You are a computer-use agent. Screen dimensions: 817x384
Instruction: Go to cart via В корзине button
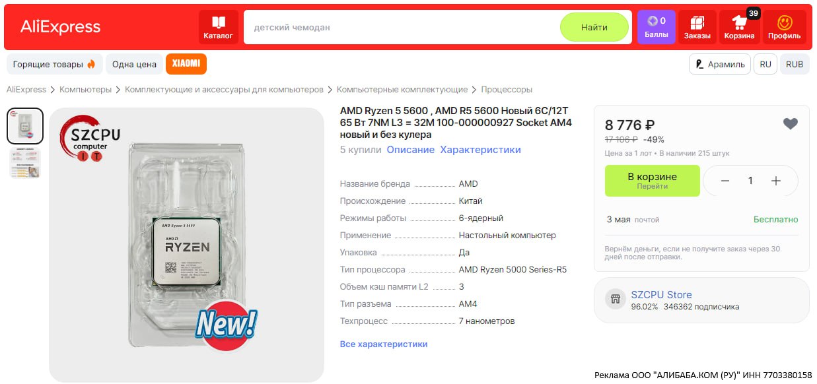pyautogui.click(x=652, y=181)
